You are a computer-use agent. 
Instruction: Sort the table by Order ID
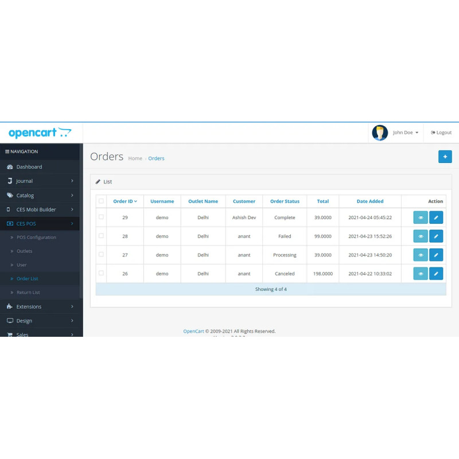click(125, 201)
